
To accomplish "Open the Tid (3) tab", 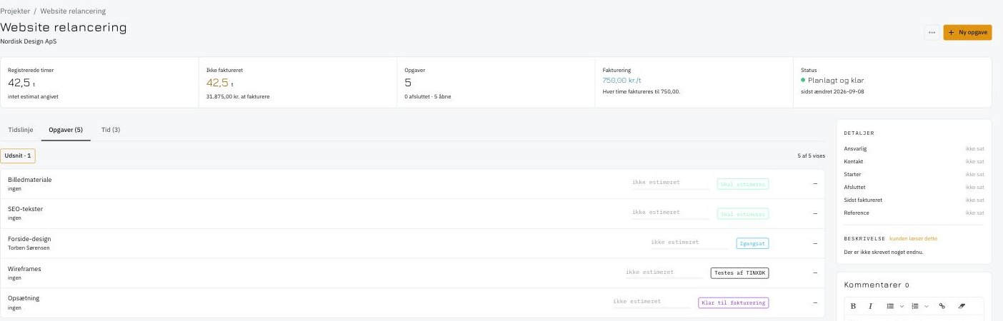I will tap(110, 130).
